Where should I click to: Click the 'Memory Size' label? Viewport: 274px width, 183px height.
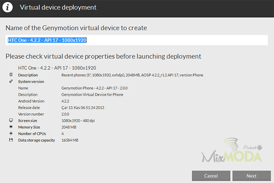(x=29, y=127)
